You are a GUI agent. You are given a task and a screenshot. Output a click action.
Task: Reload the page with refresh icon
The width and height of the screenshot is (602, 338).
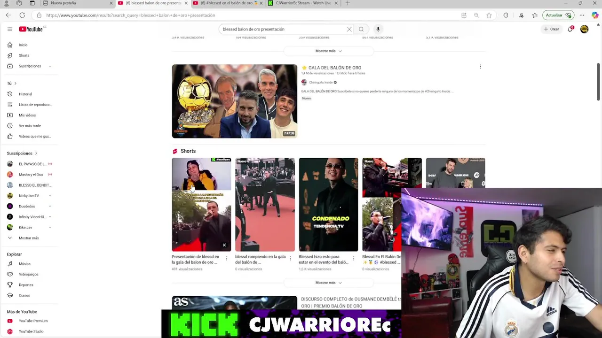pyautogui.click(x=22, y=15)
